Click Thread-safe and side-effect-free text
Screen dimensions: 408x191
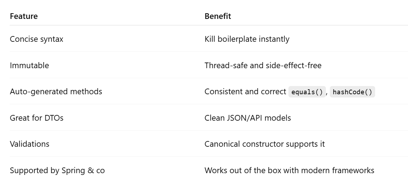coord(263,65)
